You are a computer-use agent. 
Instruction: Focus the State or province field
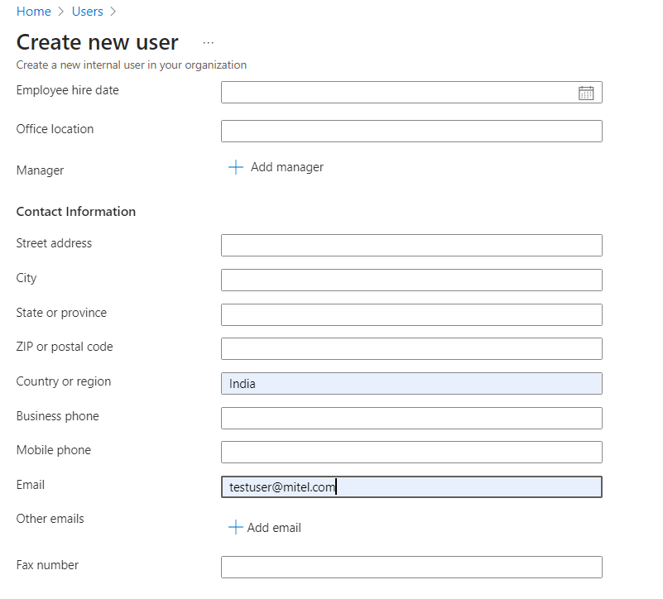(x=411, y=315)
